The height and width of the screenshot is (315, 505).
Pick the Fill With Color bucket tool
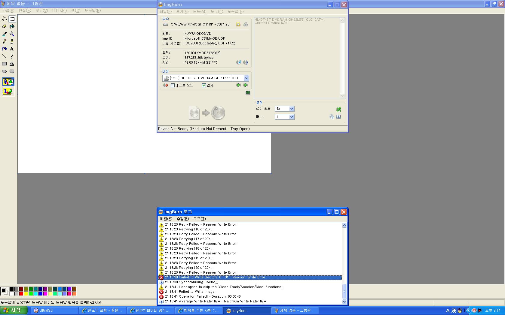click(12, 26)
